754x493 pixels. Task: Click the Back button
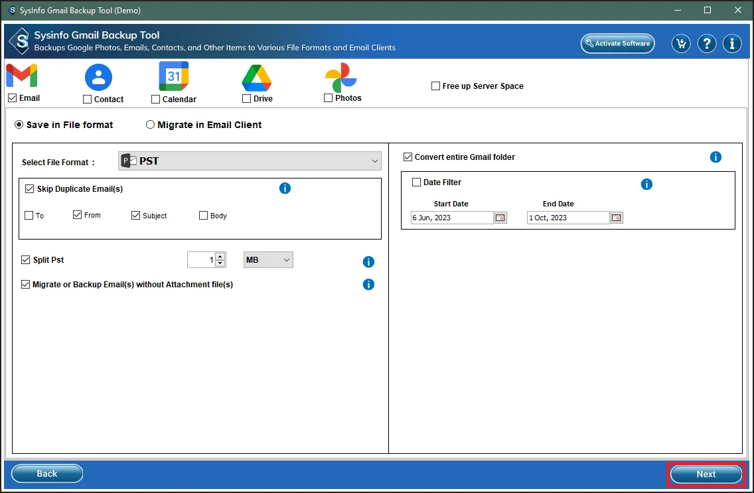pos(47,474)
